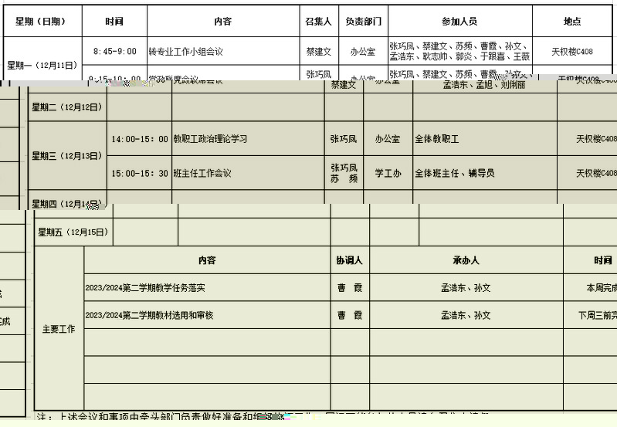Click the 主要工作 row label
Image resolution: width=617 pixels, height=427 pixels.
(59, 329)
